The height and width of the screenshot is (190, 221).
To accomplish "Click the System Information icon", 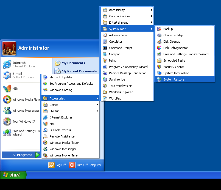I will pyautogui.click(x=159, y=73).
